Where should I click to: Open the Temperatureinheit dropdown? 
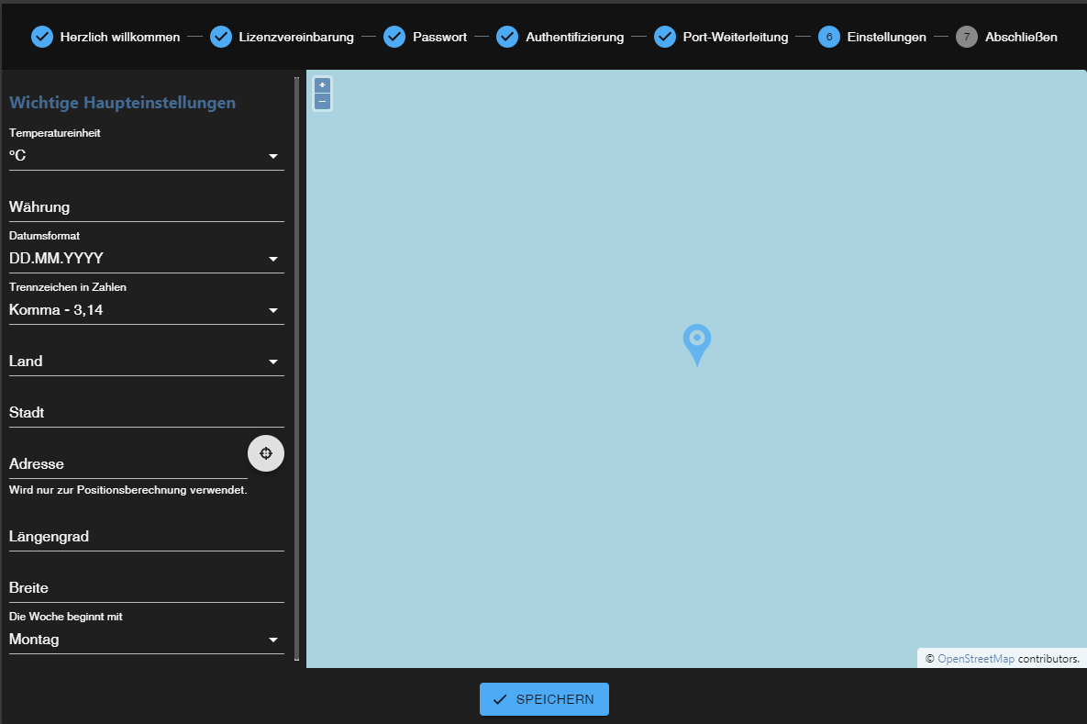(146, 156)
